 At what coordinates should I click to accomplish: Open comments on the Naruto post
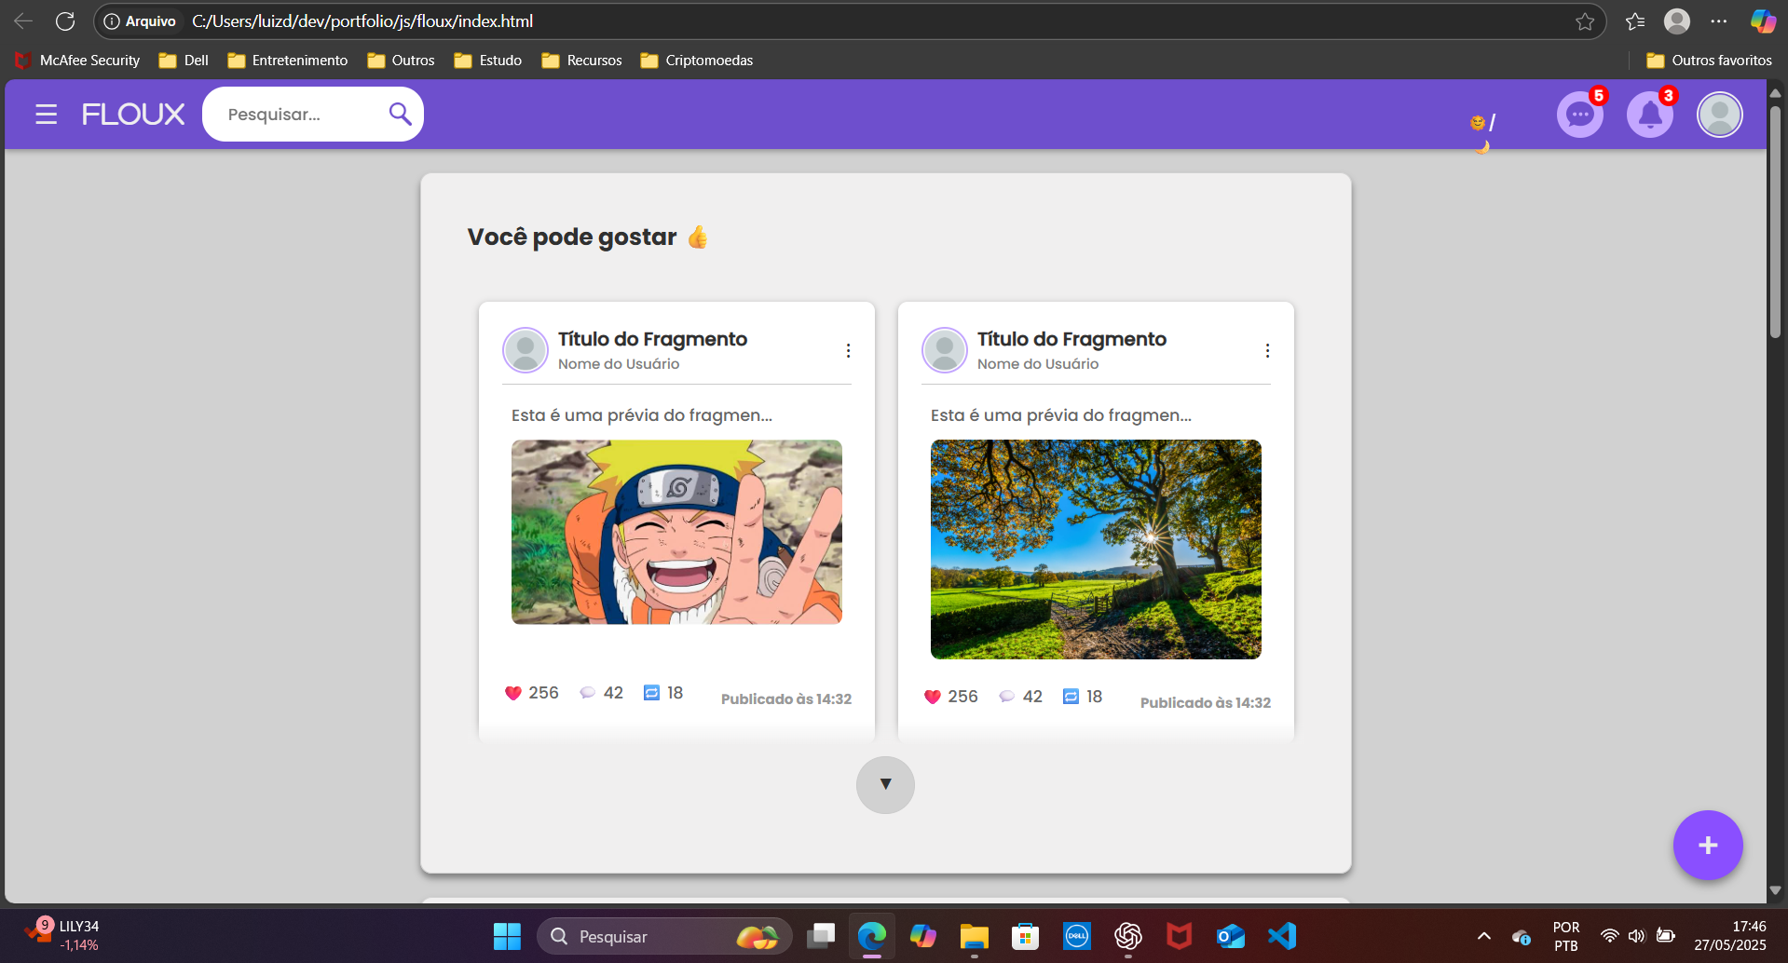click(x=587, y=693)
